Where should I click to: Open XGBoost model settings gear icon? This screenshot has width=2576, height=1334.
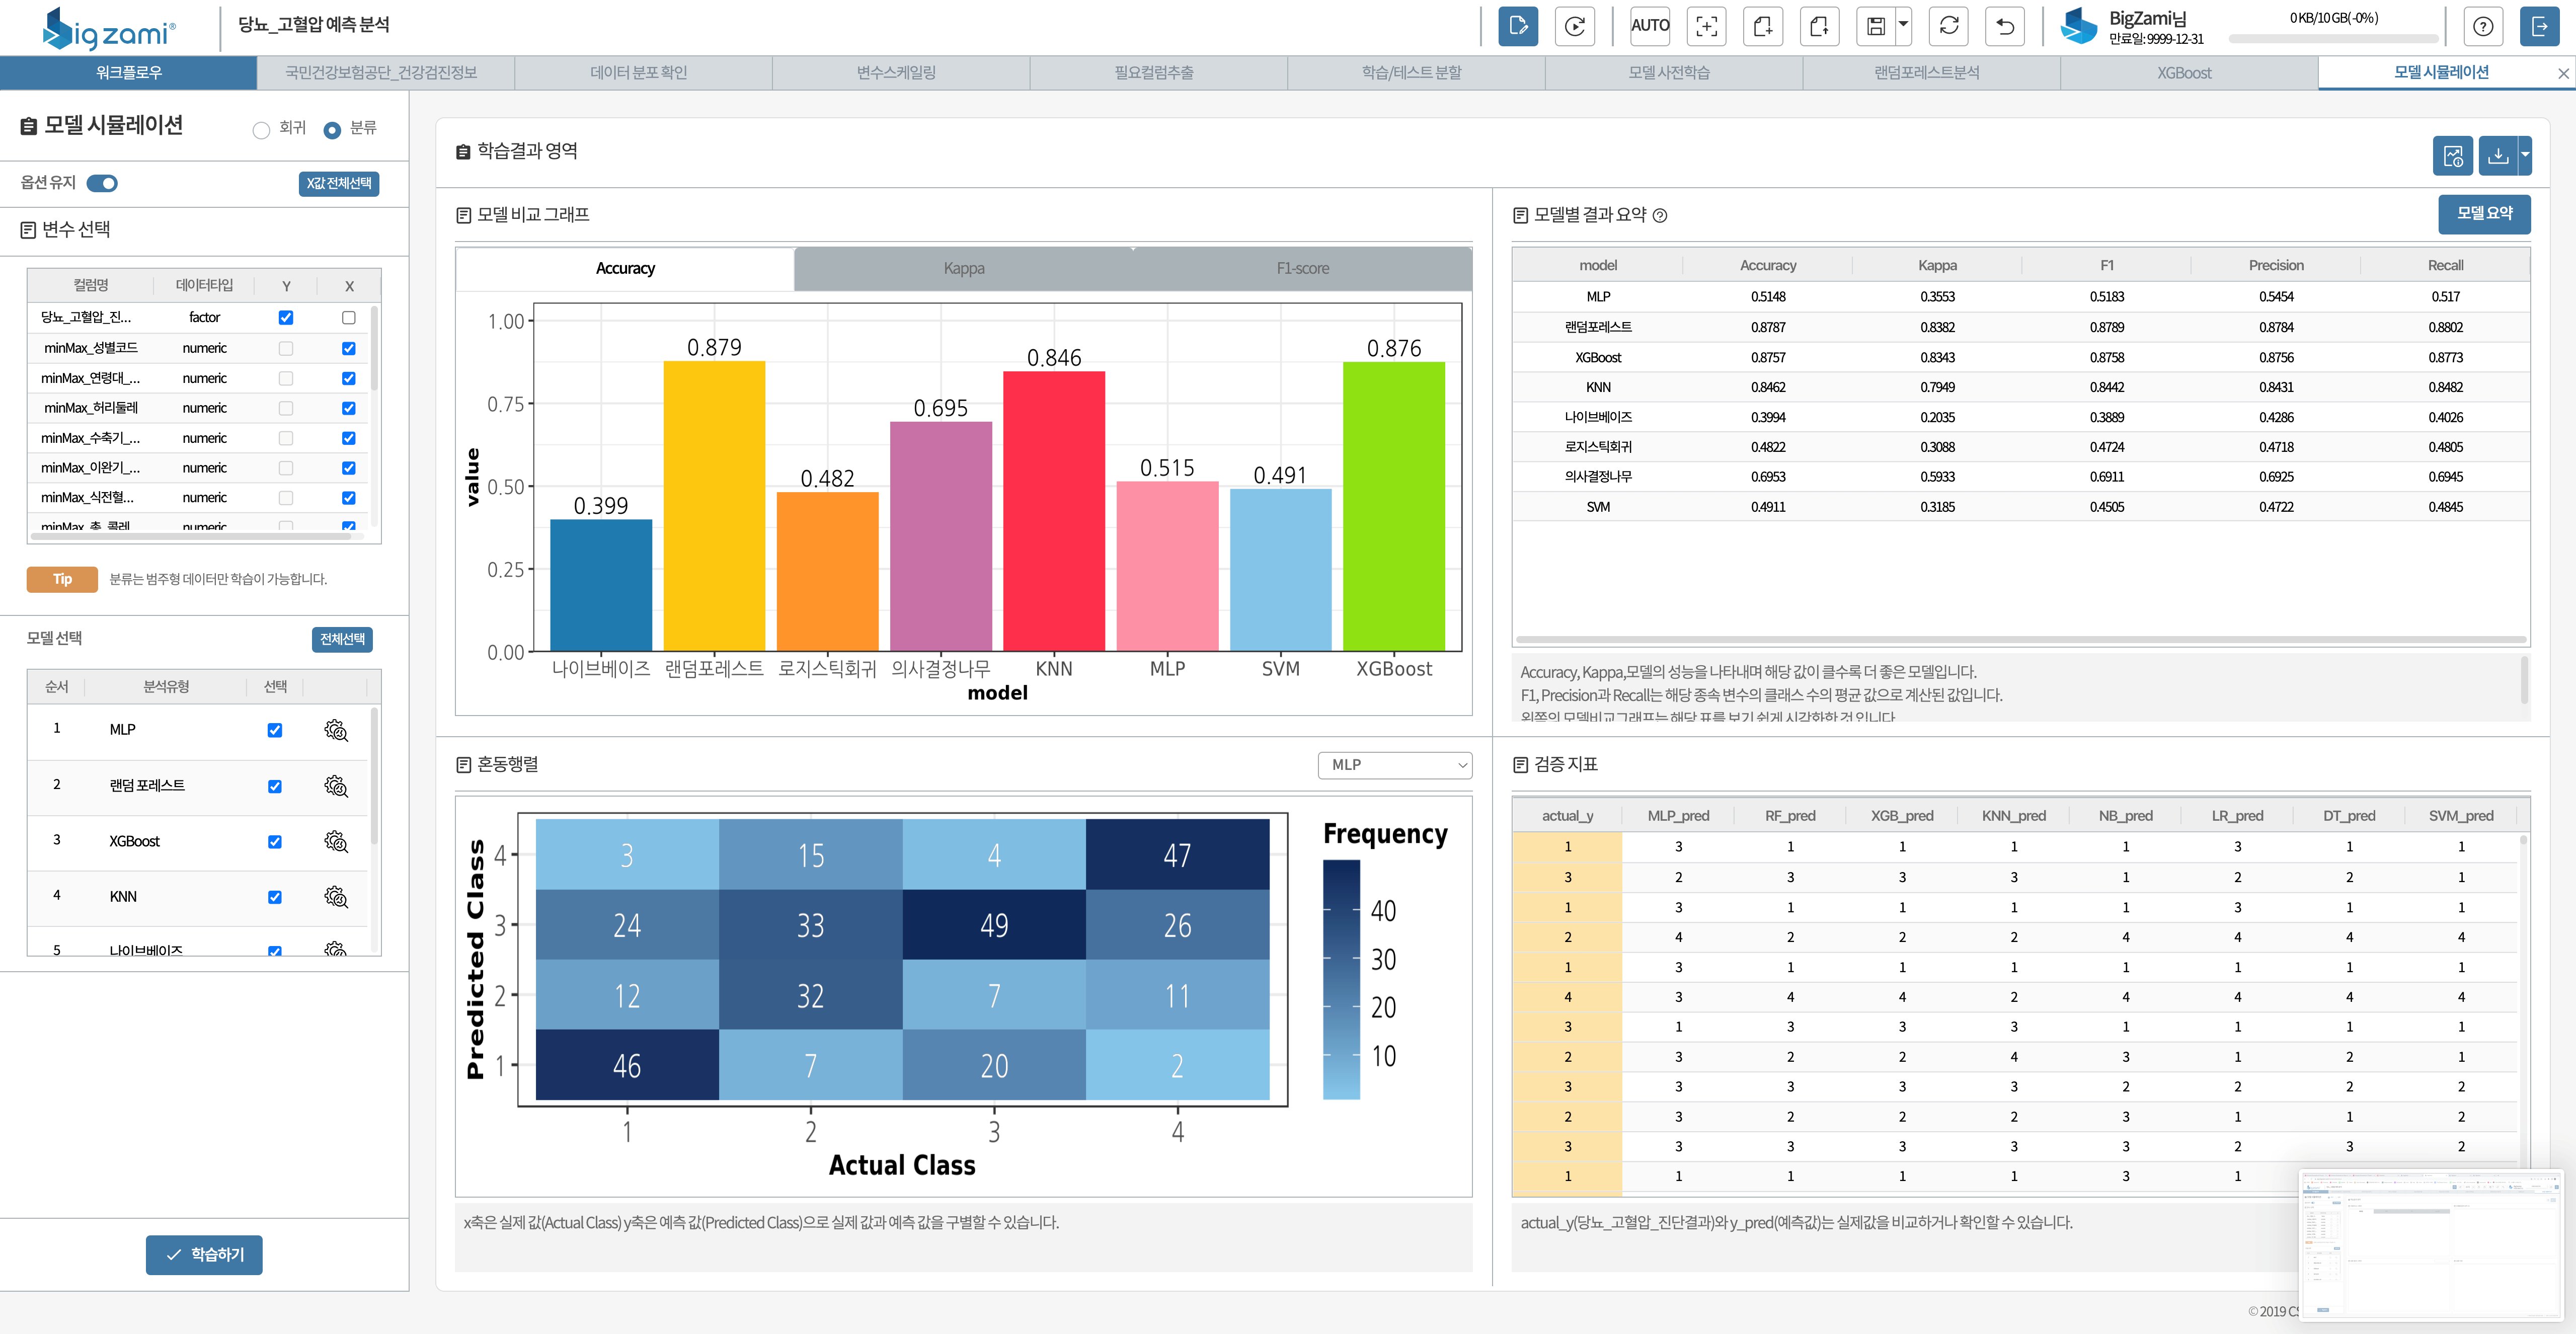point(336,841)
